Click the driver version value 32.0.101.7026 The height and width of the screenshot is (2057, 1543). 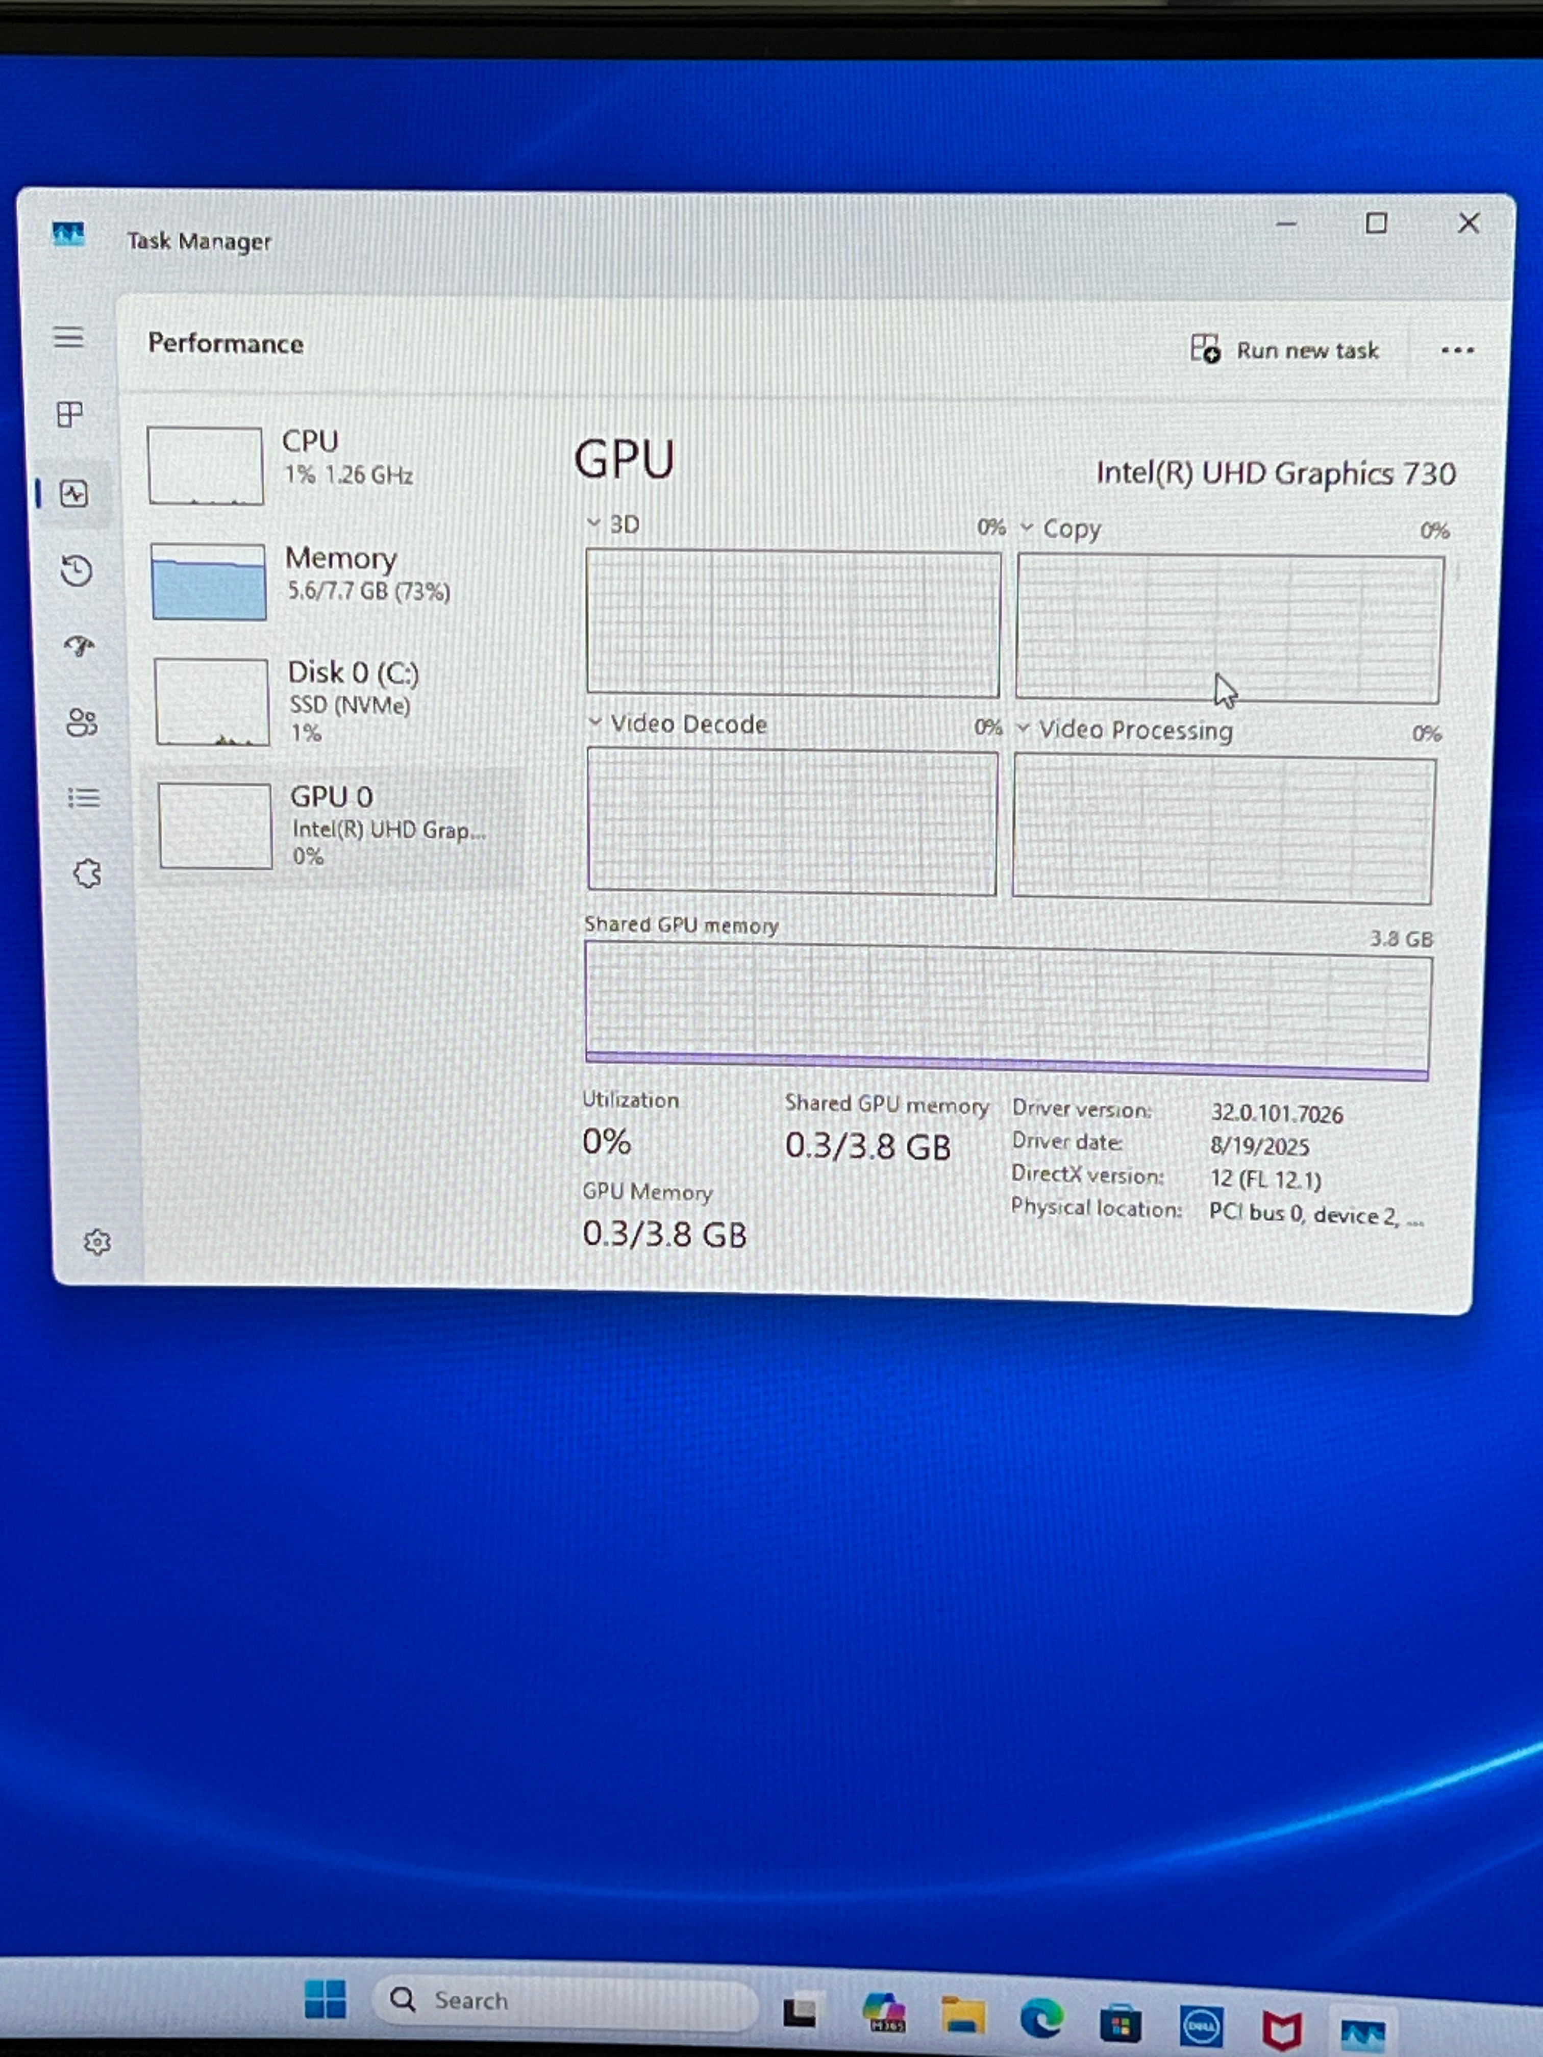point(1276,1114)
